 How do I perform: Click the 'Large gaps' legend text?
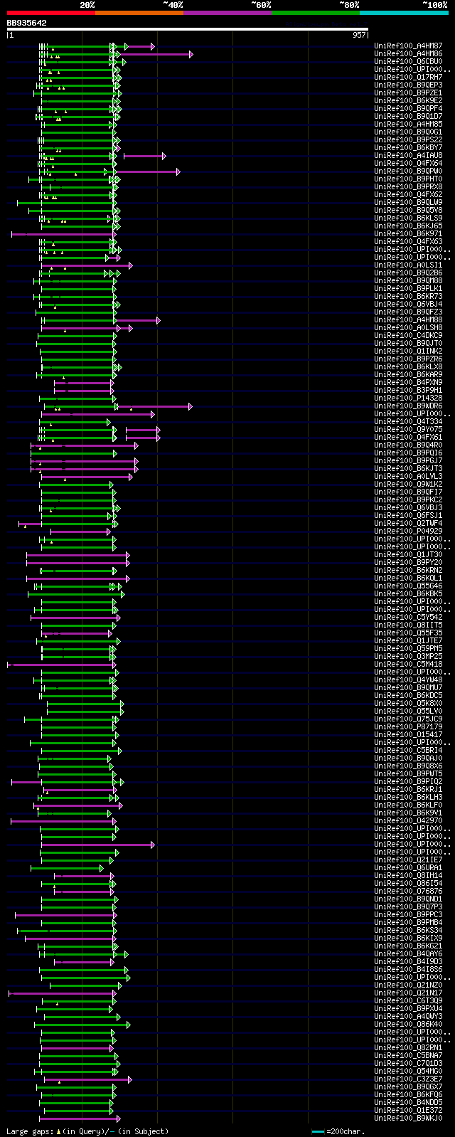[31, 1131]
